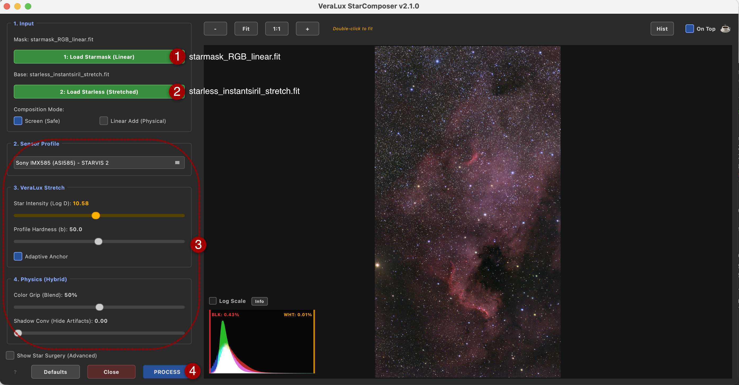Toggle the Adaptive Anchor checkbox

(18, 256)
